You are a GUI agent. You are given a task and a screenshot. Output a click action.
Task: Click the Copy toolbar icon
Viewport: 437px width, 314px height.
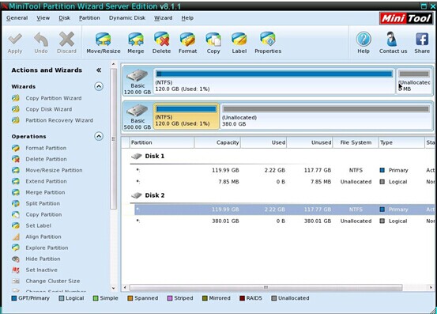point(213,40)
